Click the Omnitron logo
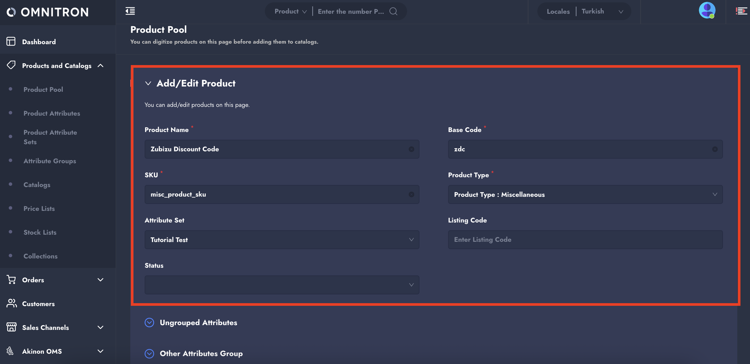The height and width of the screenshot is (364, 750). (48, 12)
